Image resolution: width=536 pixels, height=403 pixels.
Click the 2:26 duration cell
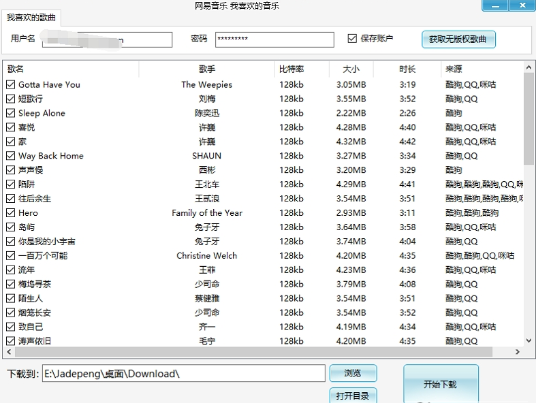pyautogui.click(x=407, y=113)
